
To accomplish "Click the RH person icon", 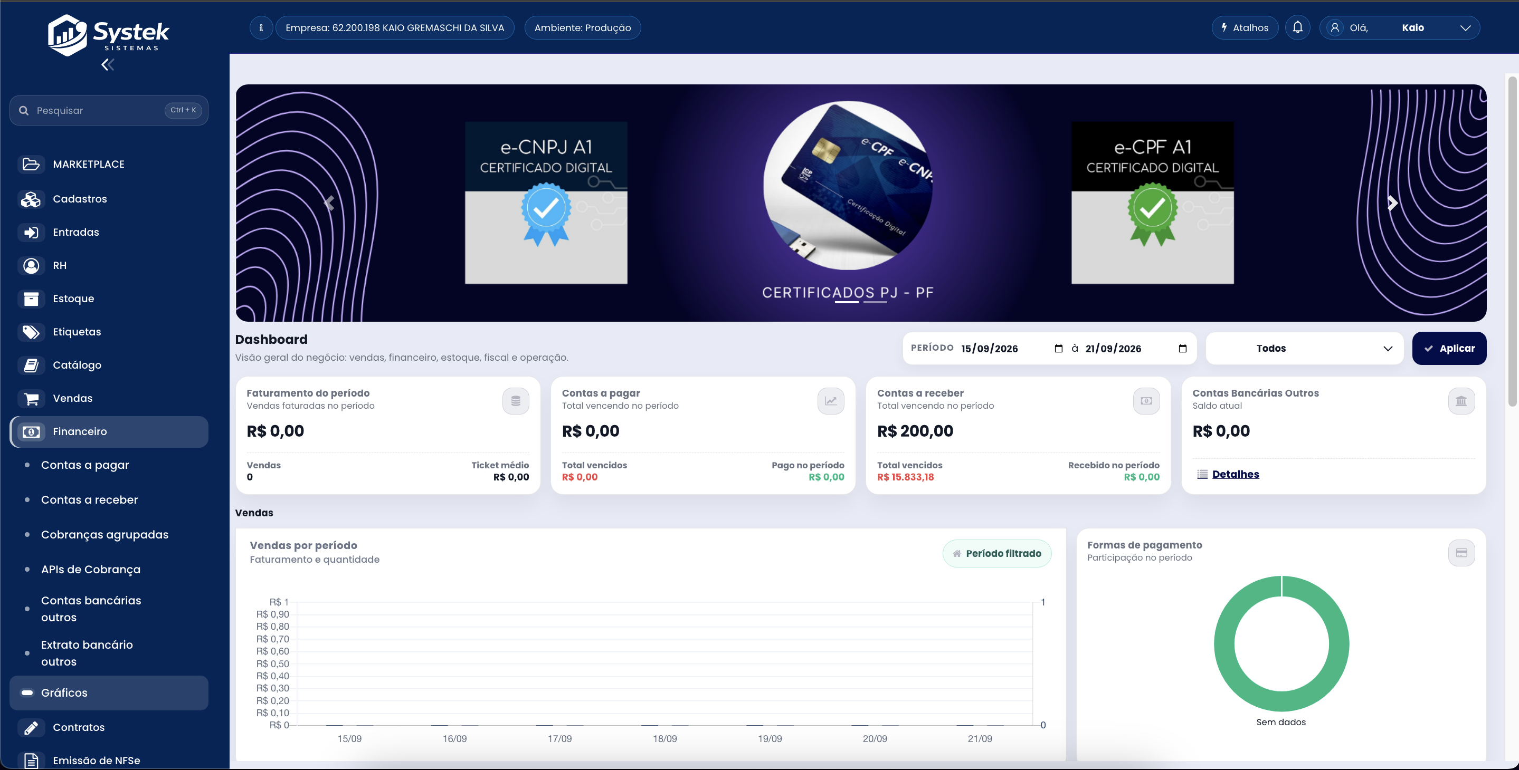I will coord(31,266).
